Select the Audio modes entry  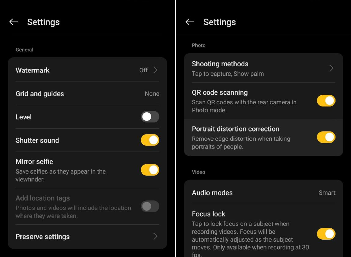click(x=263, y=193)
